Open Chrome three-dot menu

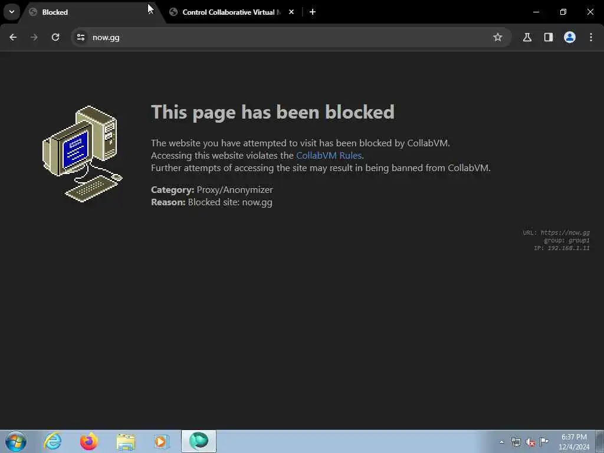click(591, 37)
